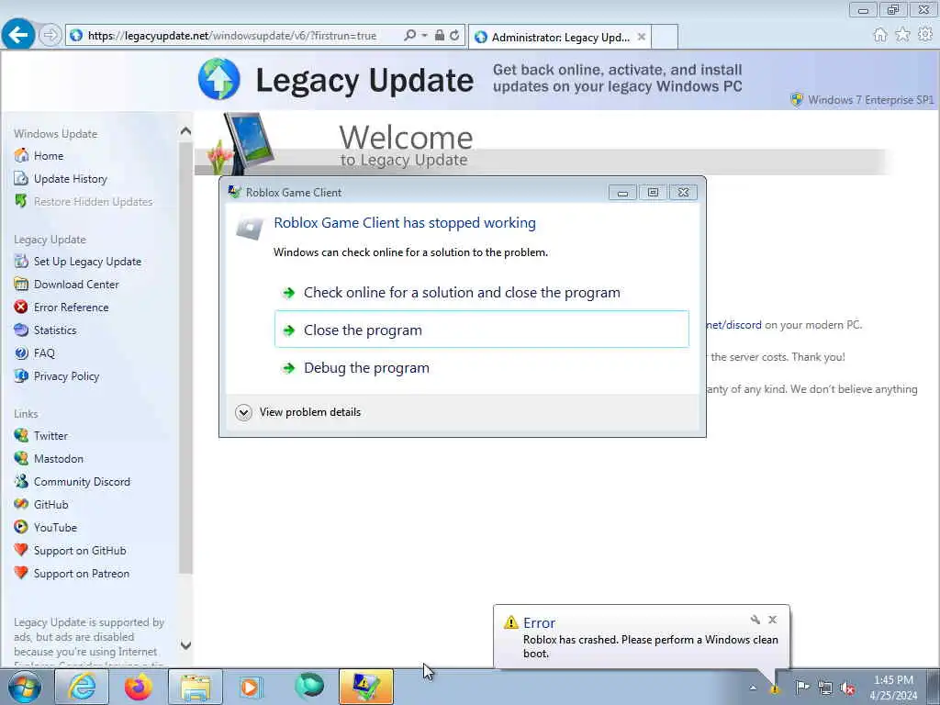The height and width of the screenshot is (705, 940).
Task: Close the Legacy Update browser tab
Action: (x=642, y=37)
